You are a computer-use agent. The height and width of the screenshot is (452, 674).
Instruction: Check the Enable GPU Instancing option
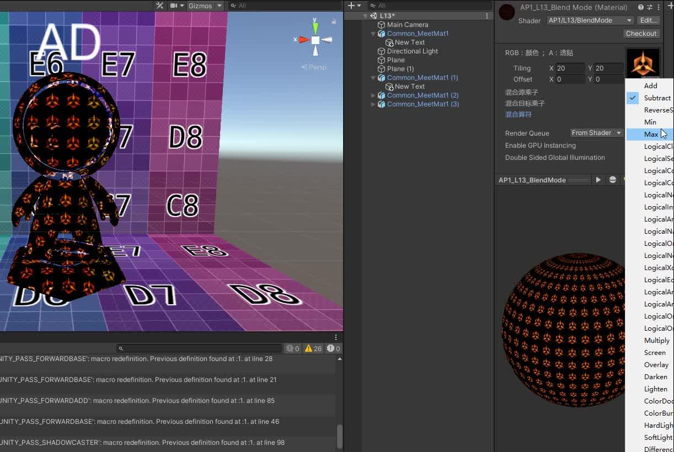click(541, 145)
